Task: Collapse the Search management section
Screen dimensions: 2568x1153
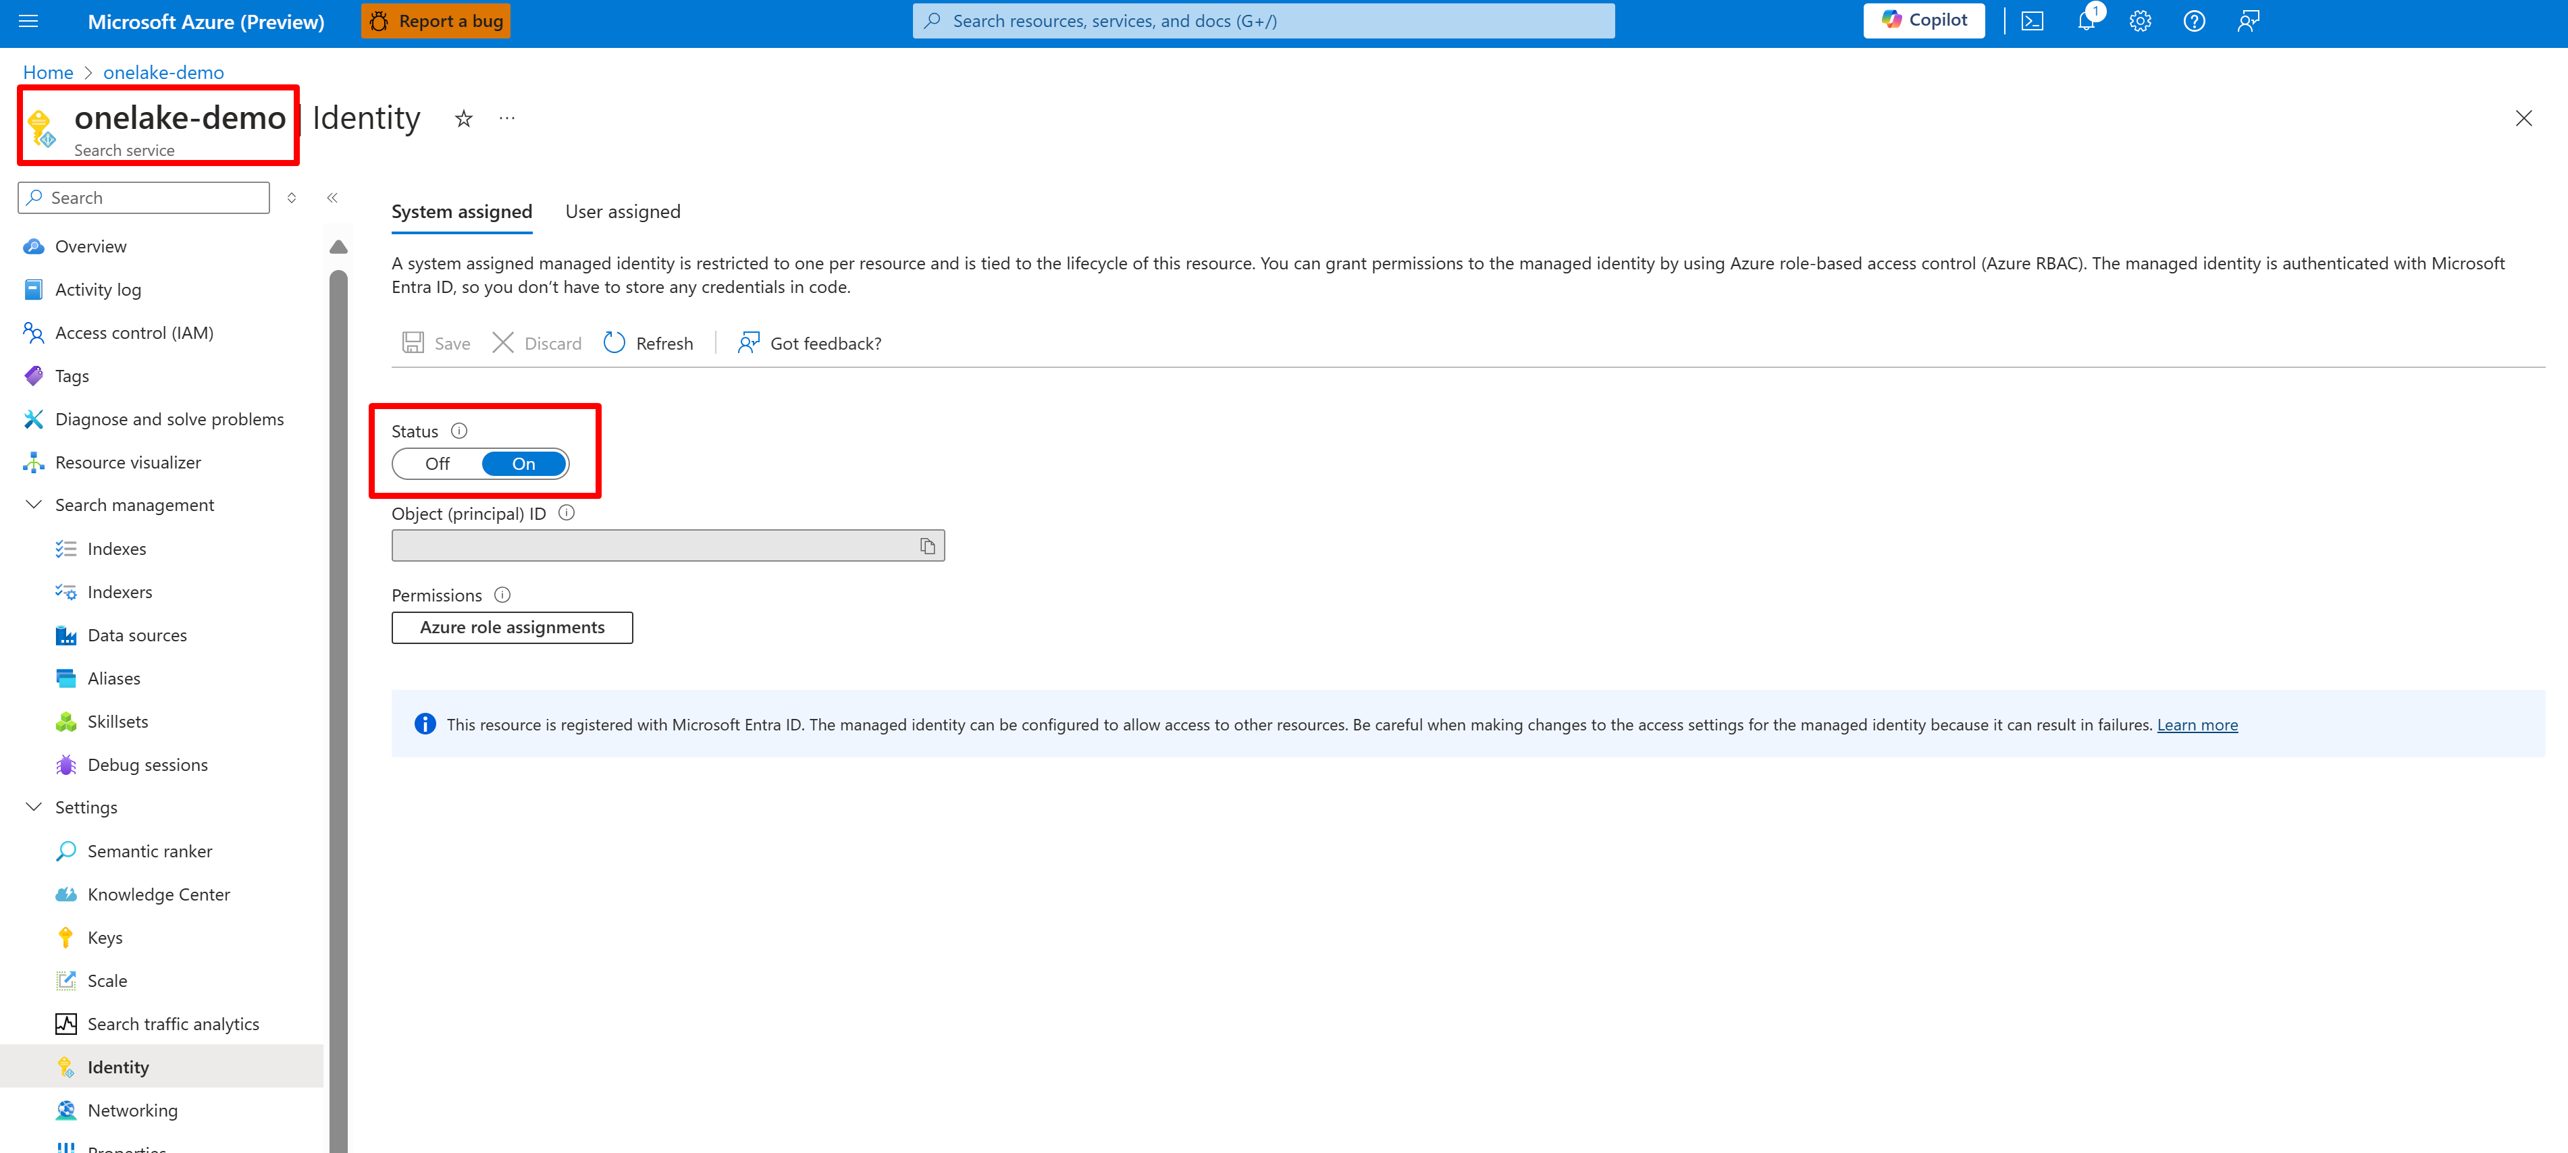Action: pyautogui.click(x=33, y=504)
